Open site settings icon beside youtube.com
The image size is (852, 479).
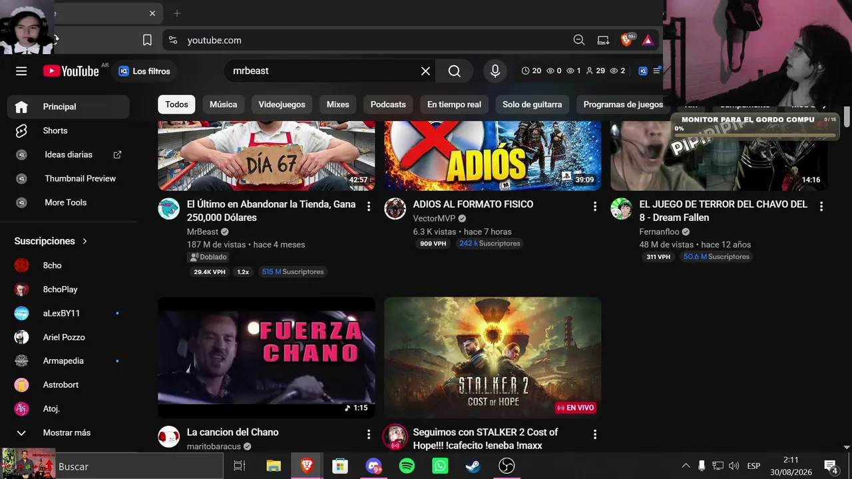tap(173, 40)
